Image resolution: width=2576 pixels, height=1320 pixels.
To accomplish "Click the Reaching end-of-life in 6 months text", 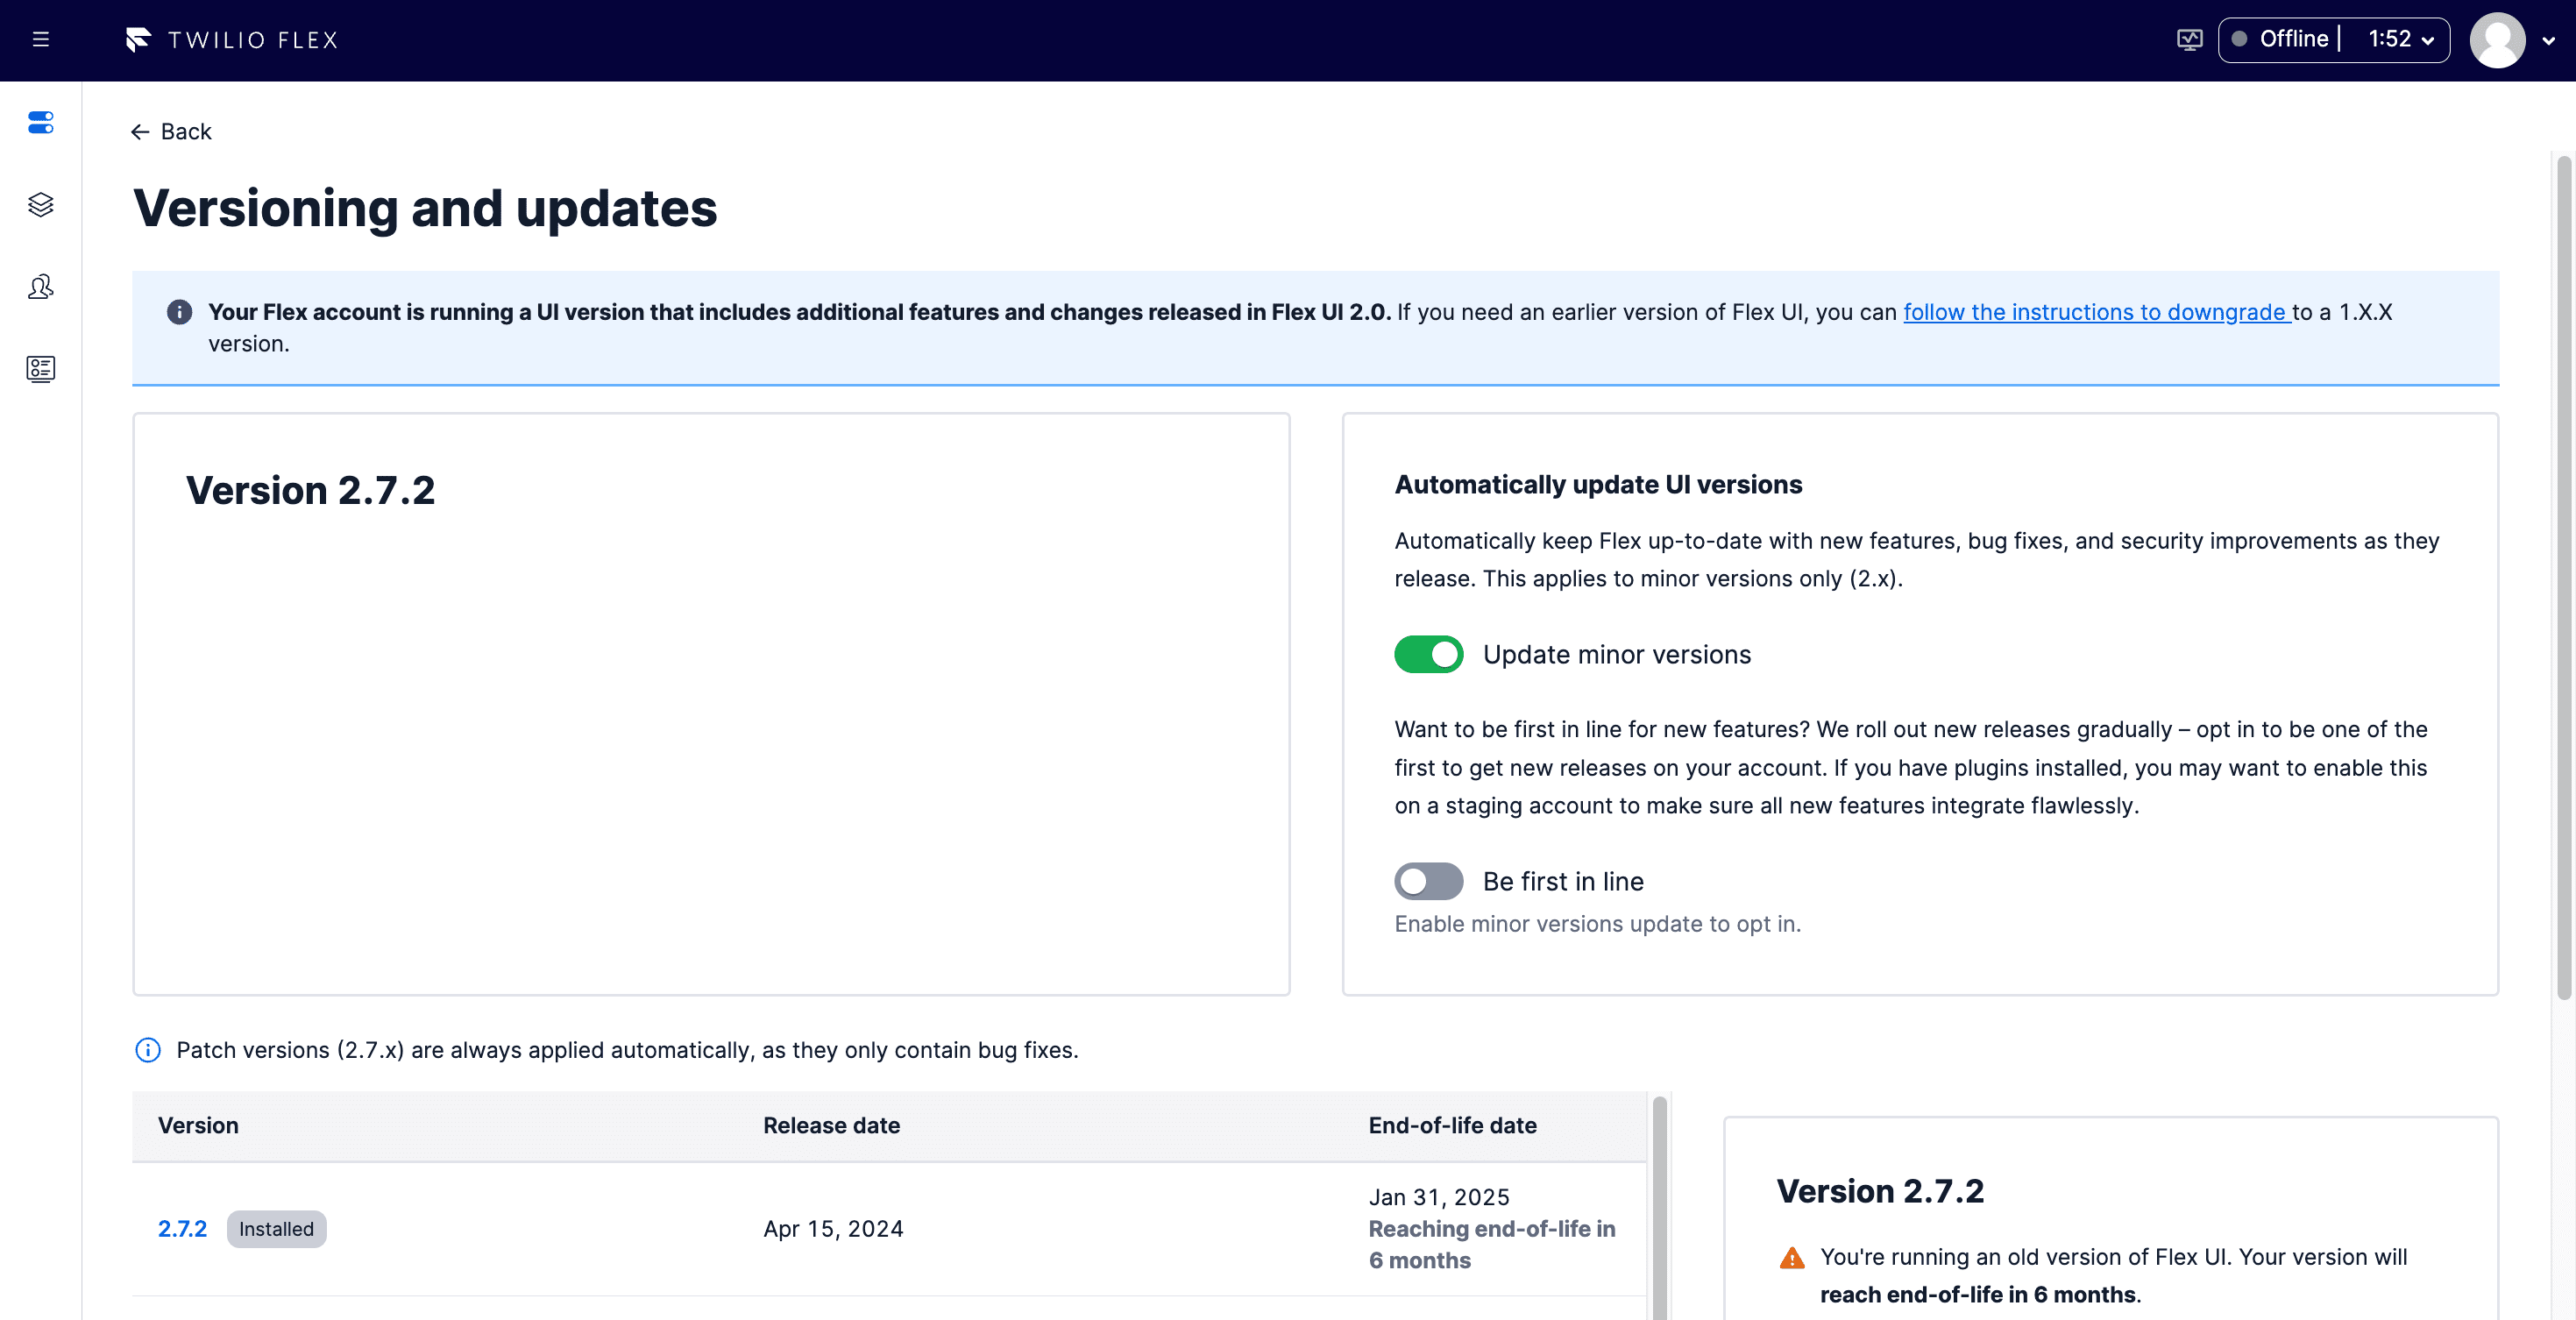I will tap(1491, 1245).
